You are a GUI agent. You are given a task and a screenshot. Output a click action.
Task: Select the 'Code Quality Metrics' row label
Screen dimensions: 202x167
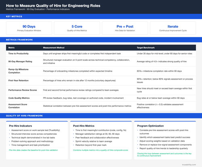(x=19, y=98)
